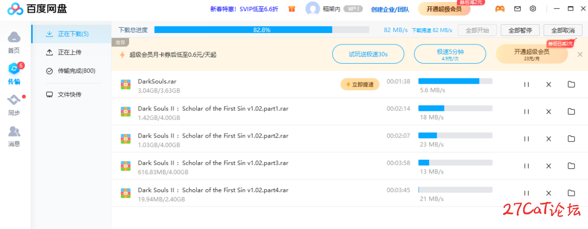Open folder for part4.rar
The width and height of the screenshot is (588, 229).
click(x=571, y=193)
